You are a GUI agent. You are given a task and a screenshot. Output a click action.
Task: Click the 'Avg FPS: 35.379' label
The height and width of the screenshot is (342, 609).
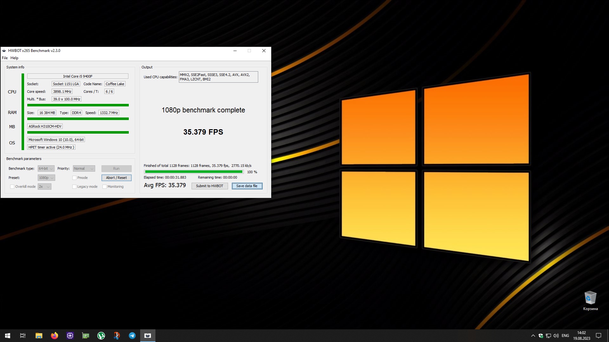click(x=165, y=185)
